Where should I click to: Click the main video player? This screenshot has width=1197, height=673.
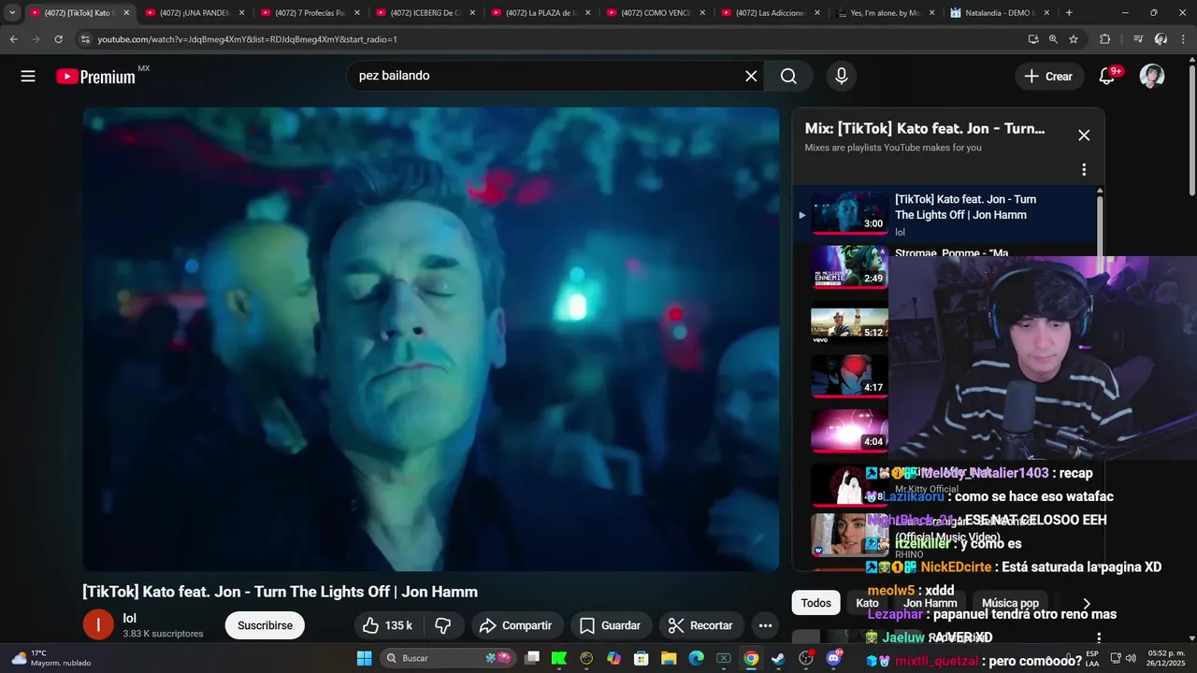click(x=431, y=338)
